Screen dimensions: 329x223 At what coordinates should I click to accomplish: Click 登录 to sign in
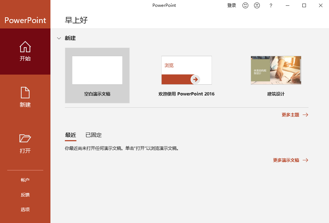(232, 5)
